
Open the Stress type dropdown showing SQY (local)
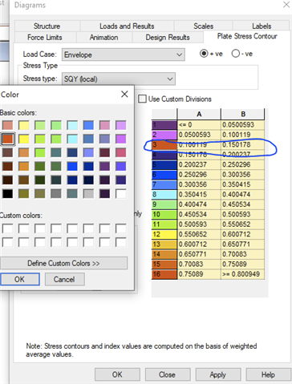pos(119,79)
